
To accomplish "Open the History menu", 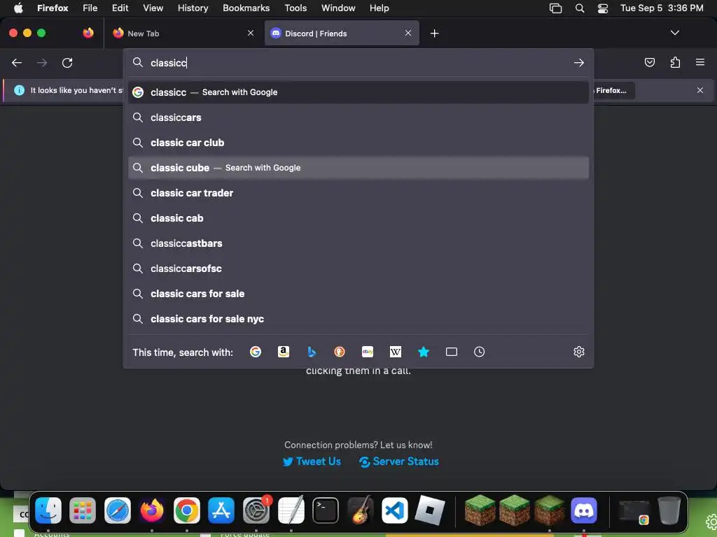I will [x=193, y=8].
